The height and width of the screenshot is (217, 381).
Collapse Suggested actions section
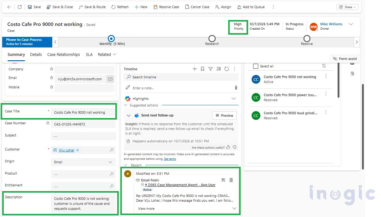coord(126,105)
